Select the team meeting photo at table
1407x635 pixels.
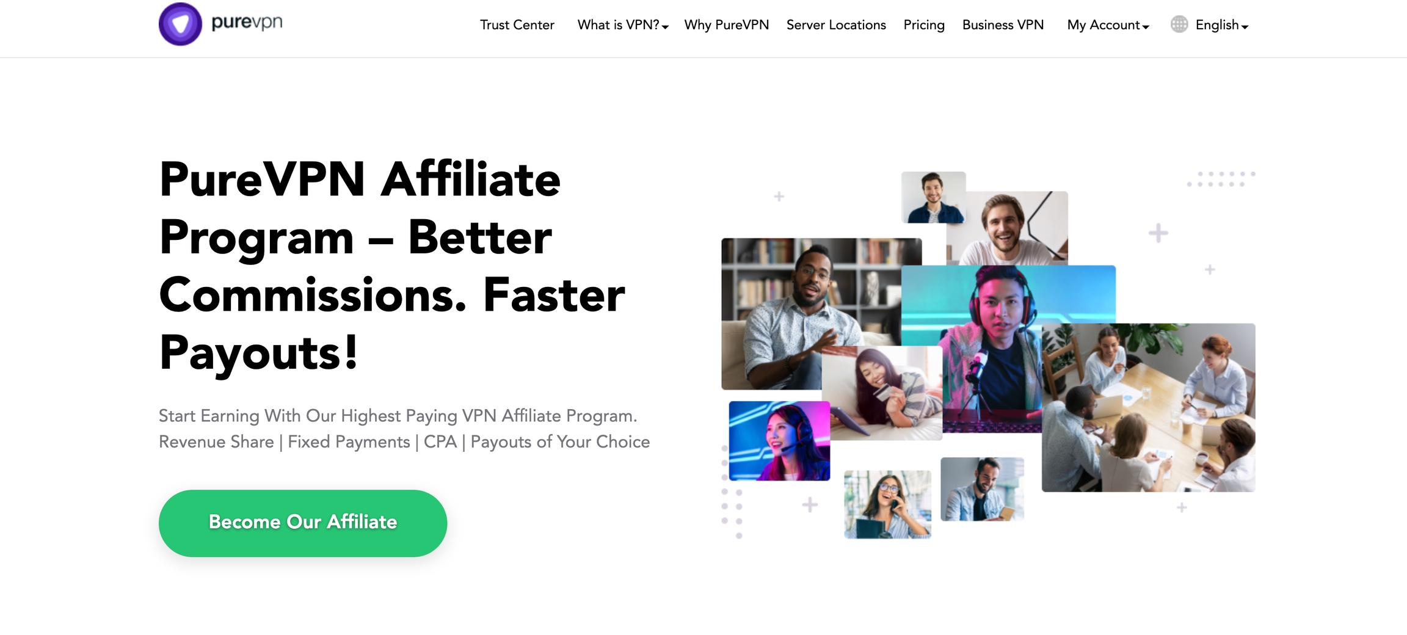click(1148, 408)
